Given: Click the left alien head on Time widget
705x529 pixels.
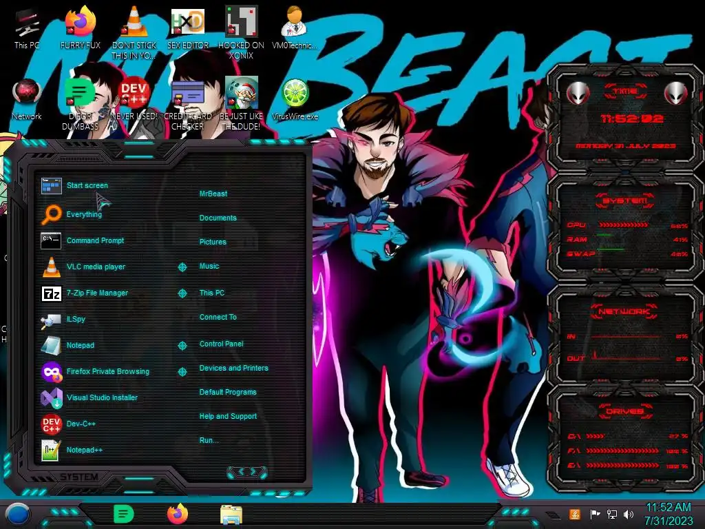Looking at the screenshot, I should click(578, 93).
